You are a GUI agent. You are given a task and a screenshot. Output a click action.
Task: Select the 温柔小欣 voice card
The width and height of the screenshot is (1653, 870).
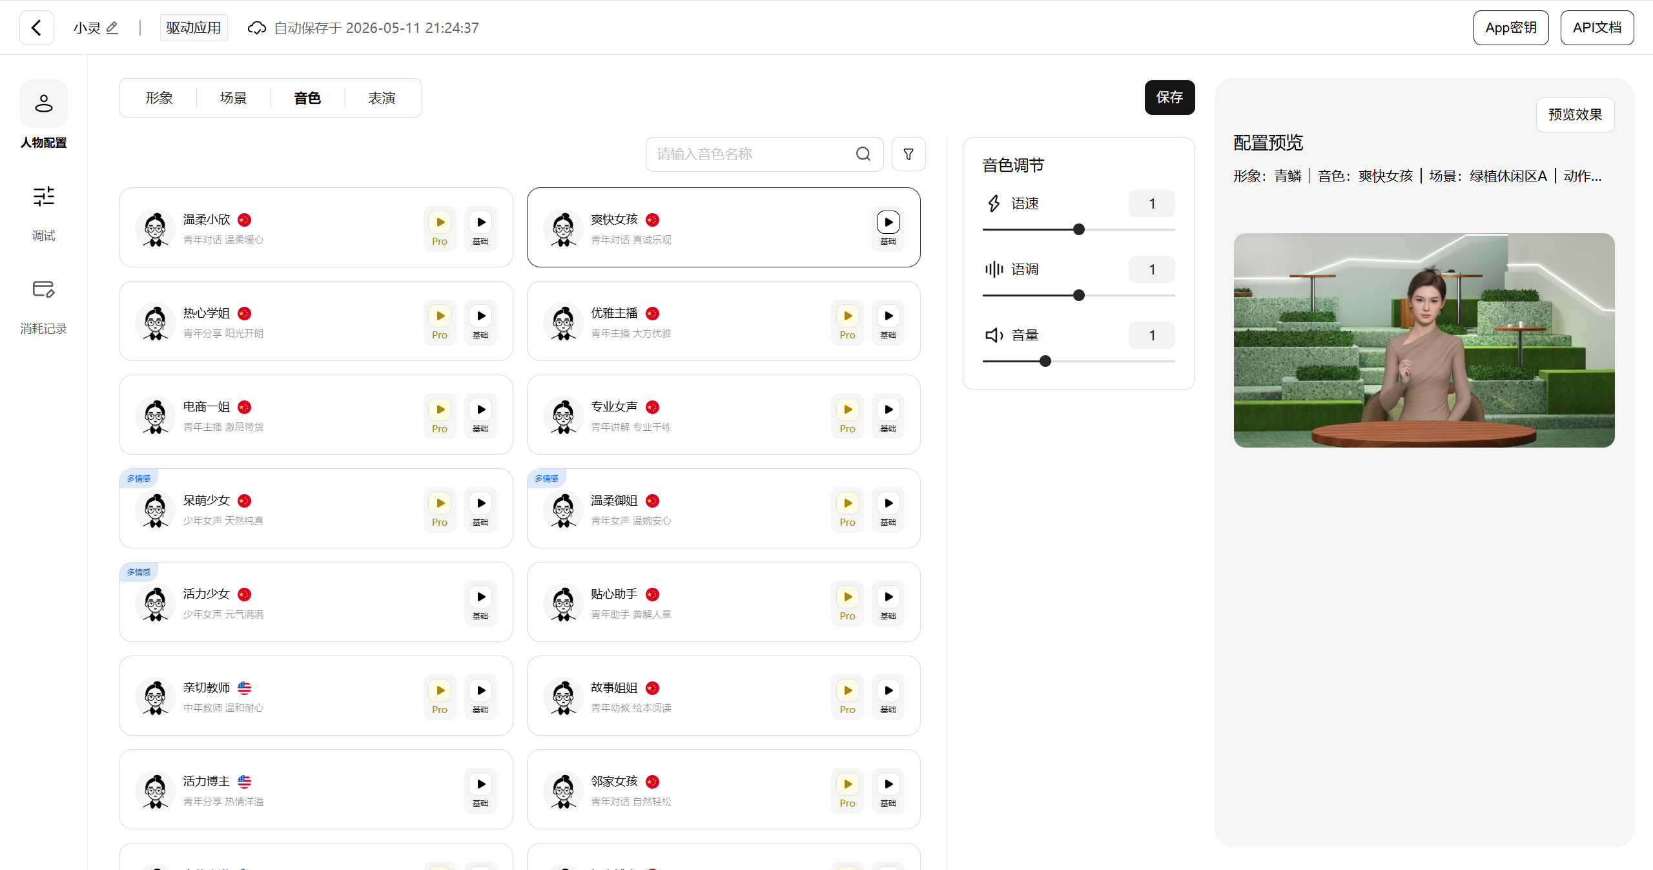pos(316,227)
